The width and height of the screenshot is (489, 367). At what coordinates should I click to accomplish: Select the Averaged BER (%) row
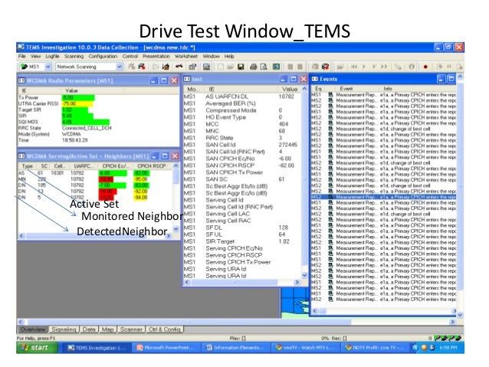tap(241, 103)
